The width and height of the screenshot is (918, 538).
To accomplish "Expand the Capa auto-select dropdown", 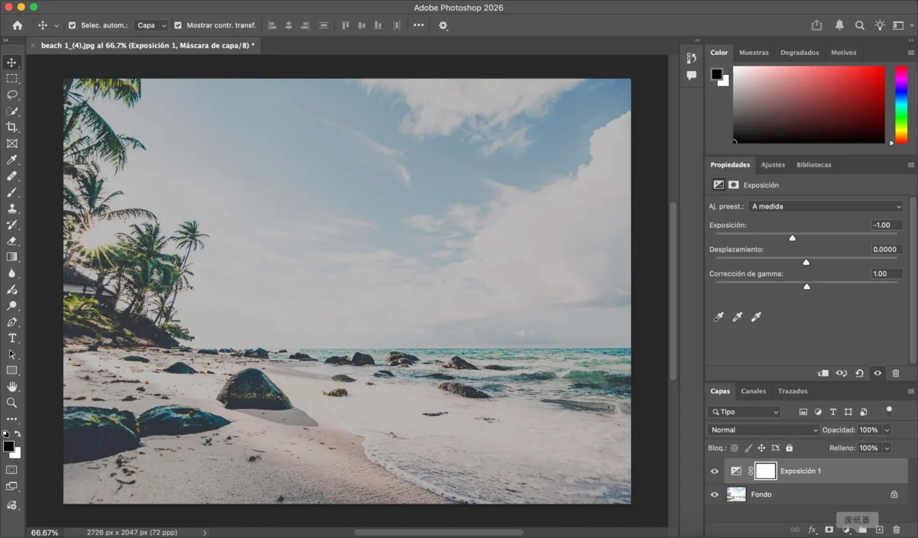I will [151, 25].
